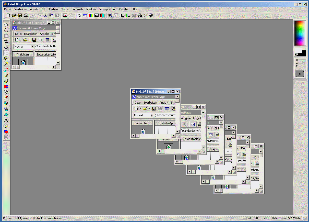This screenshot has width=309, height=222.
Task: Print the image using the printer icon
Action: click(x=26, y=15)
